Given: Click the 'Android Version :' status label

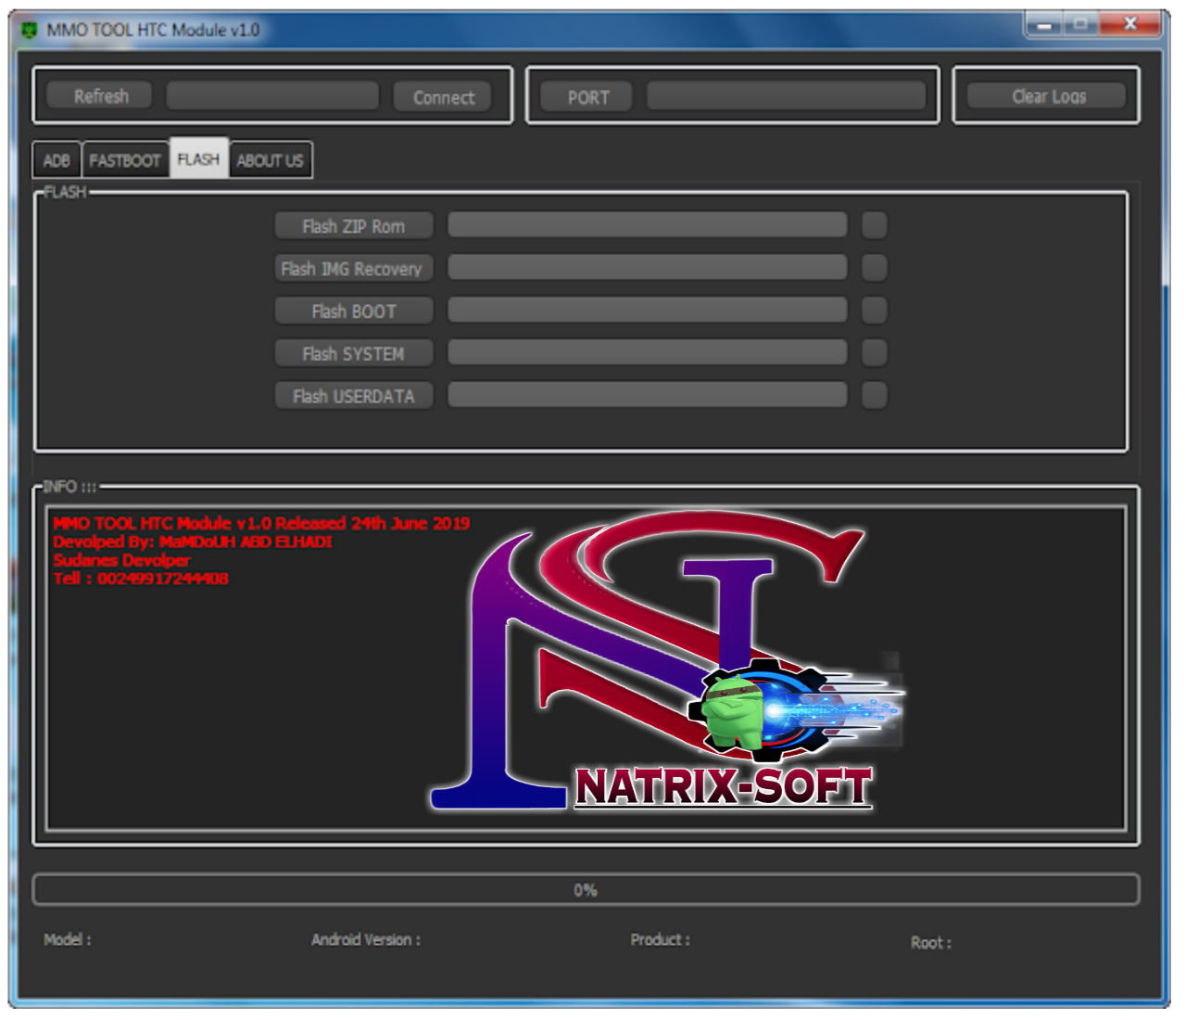Looking at the screenshot, I should pyautogui.click(x=365, y=939).
